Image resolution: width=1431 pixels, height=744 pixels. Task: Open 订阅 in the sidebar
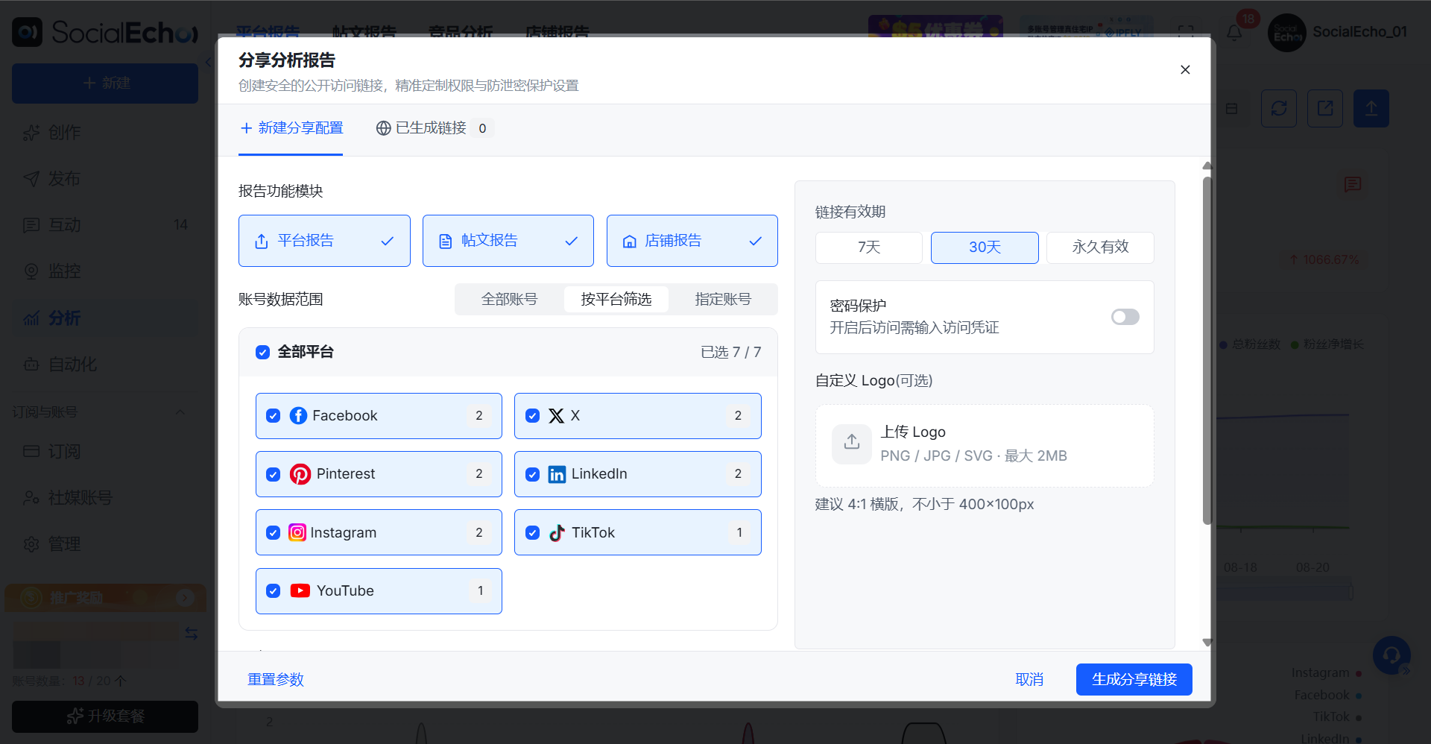tap(105, 452)
